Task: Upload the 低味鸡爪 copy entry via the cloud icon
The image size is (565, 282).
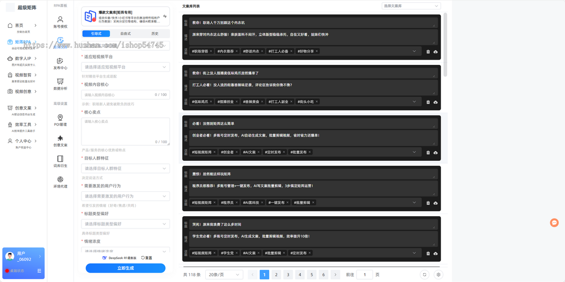Action: [436, 102]
